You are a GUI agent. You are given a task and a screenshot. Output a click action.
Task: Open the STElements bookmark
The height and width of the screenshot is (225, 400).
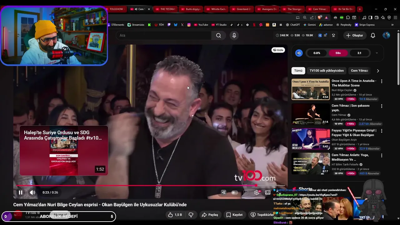click(x=116, y=25)
